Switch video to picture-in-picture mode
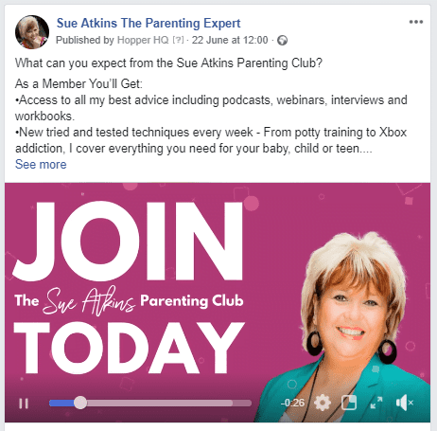The height and width of the screenshot is (431, 437). [x=349, y=403]
